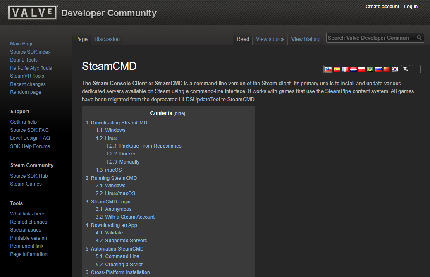Jump to 2 Running SteamCMD section

coord(111,178)
